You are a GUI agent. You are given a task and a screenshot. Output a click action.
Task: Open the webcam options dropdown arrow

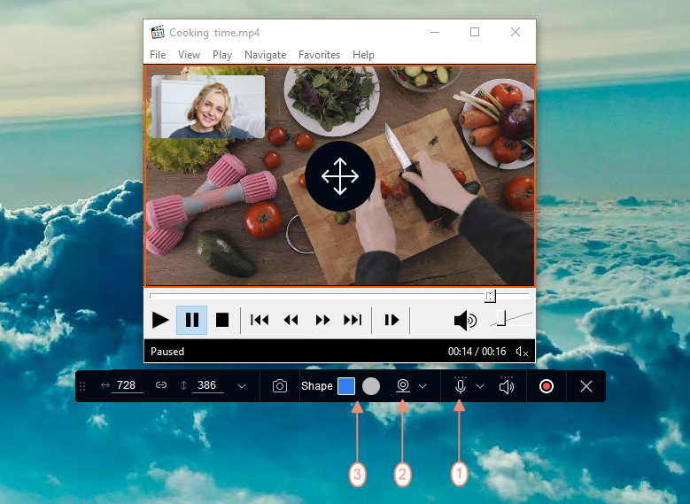click(x=423, y=386)
